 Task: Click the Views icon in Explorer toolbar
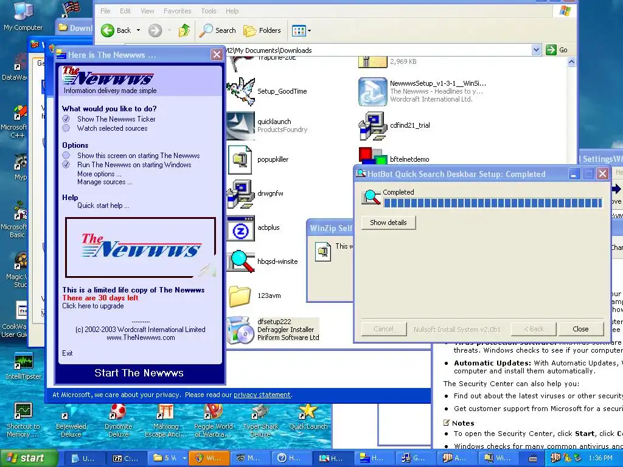[299, 30]
